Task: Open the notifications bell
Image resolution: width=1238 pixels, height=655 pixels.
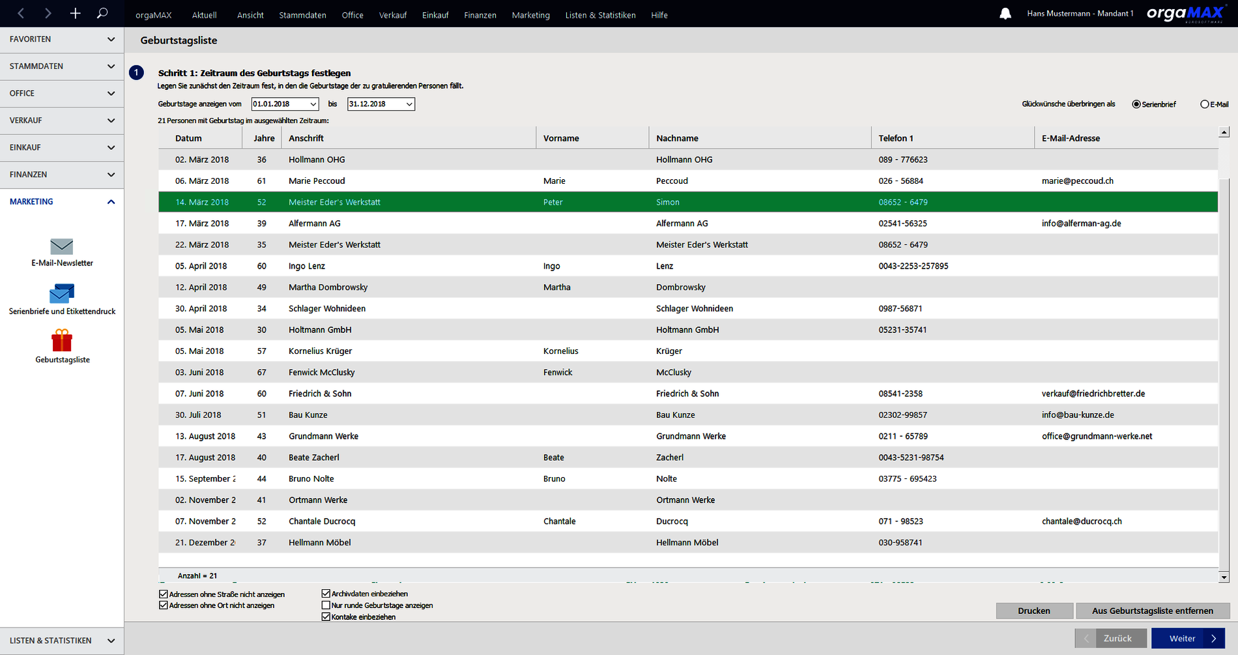Action: (1005, 14)
